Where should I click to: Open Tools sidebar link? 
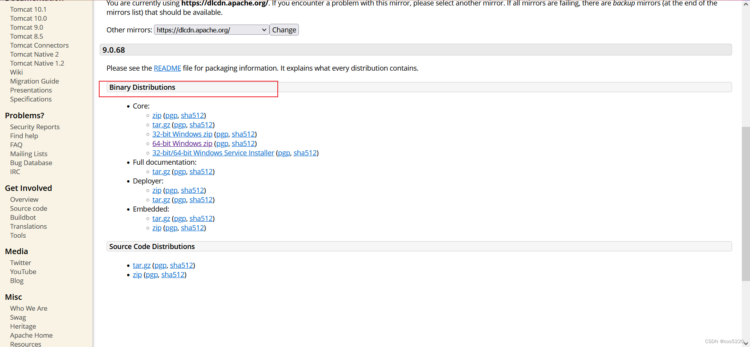click(x=18, y=235)
